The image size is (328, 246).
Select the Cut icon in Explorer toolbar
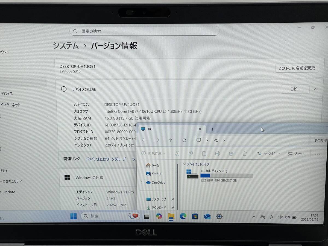click(x=177, y=154)
